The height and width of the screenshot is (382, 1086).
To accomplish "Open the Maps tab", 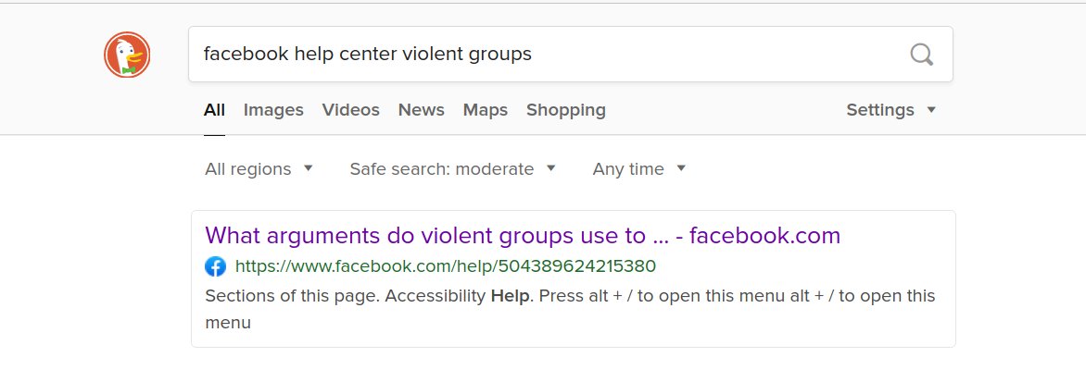I will pyautogui.click(x=486, y=110).
